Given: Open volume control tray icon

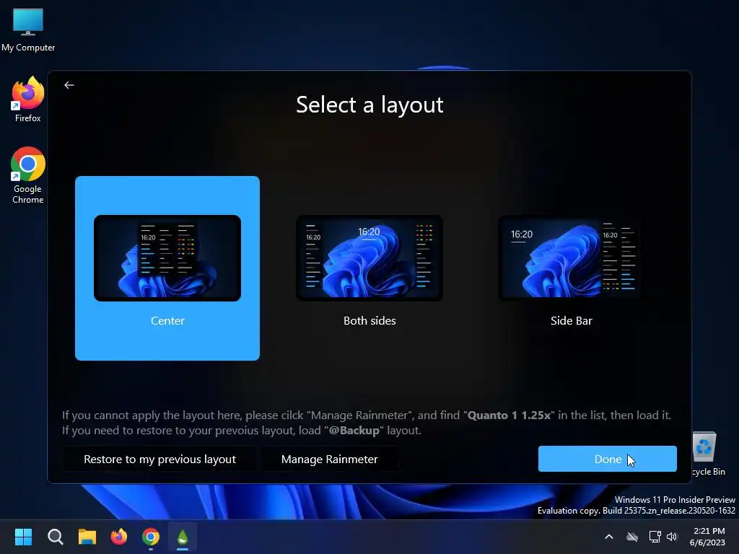Looking at the screenshot, I should click(x=672, y=537).
